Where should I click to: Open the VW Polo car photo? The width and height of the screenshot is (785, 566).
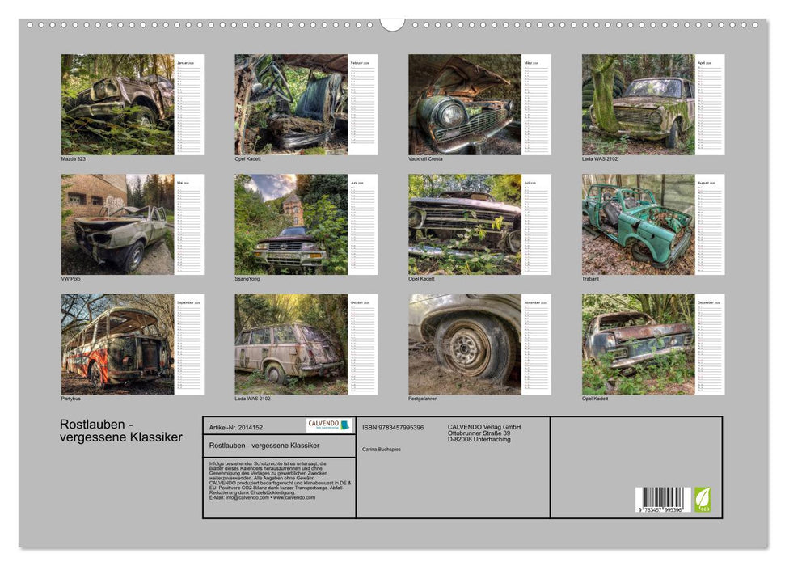click(117, 224)
